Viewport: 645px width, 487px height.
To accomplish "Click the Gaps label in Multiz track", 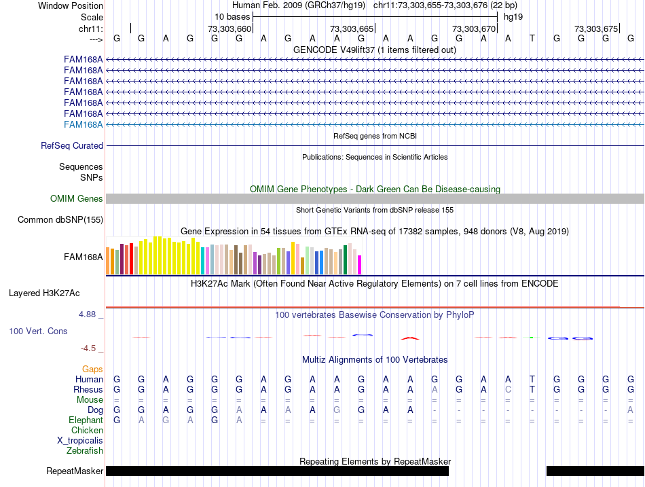I will tap(92, 369).
